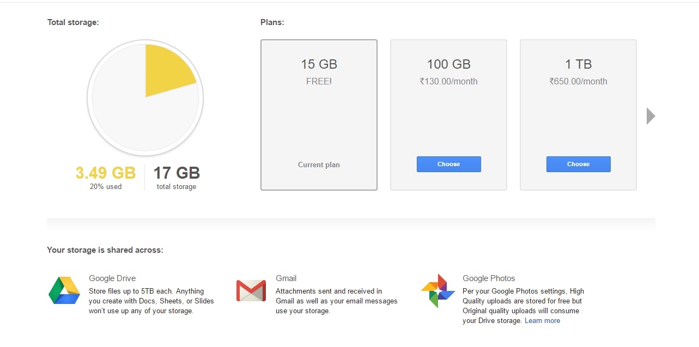
Task: Click the Gmail icon under shared storage section
Action: click(x=251, y=291)
